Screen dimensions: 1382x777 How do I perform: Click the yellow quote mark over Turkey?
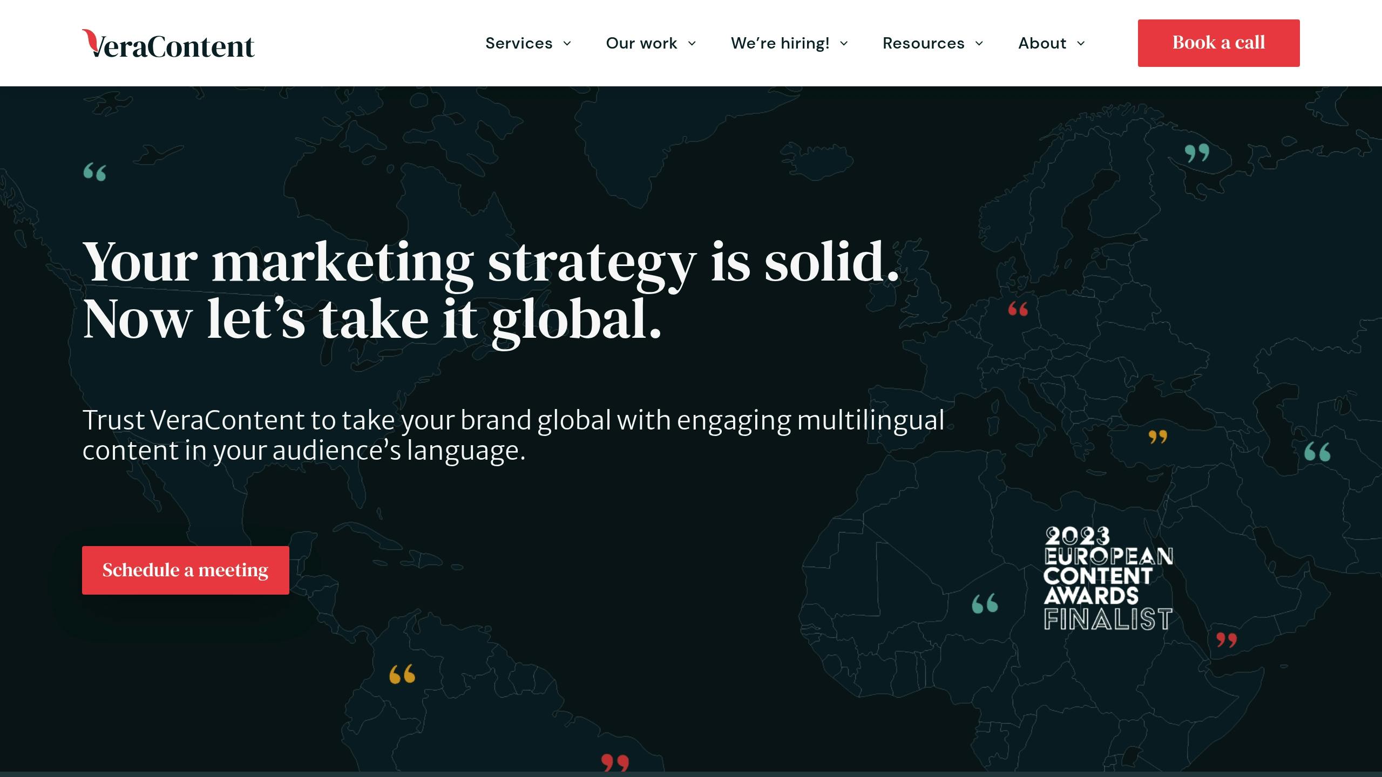tap(1157, 436)
